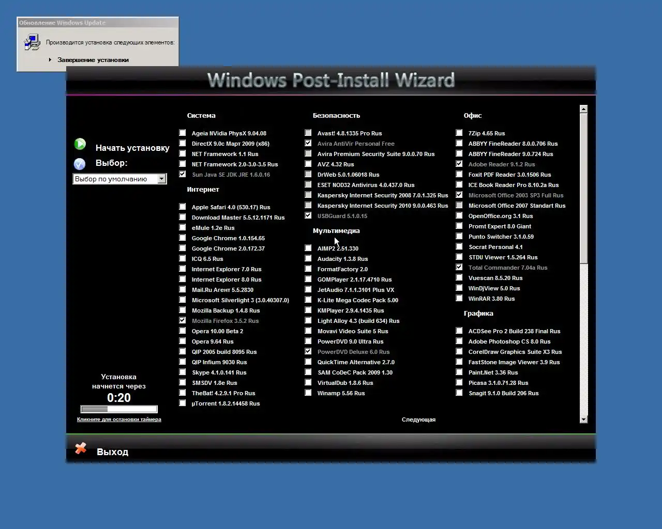This screenshot has height=529, width=662.
Task: Enable K-Lite Mega Codec Pack 5.00
Action: [x=308, y=300]
